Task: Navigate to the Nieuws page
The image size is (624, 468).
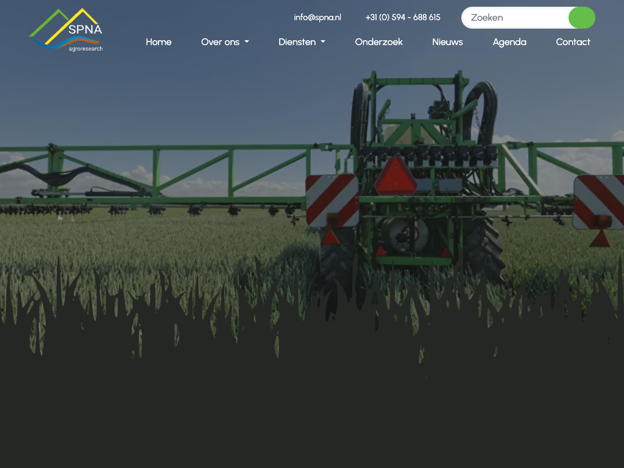Action: [x=447, y=42]
